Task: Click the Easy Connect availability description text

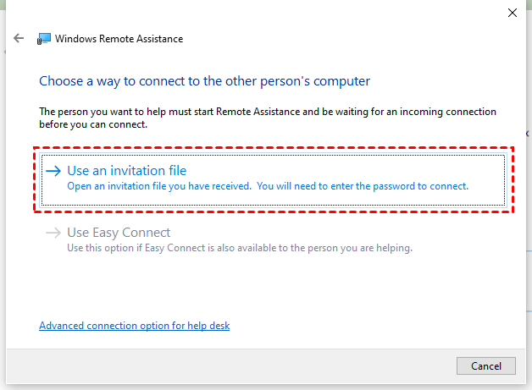Action: (239, 248)
